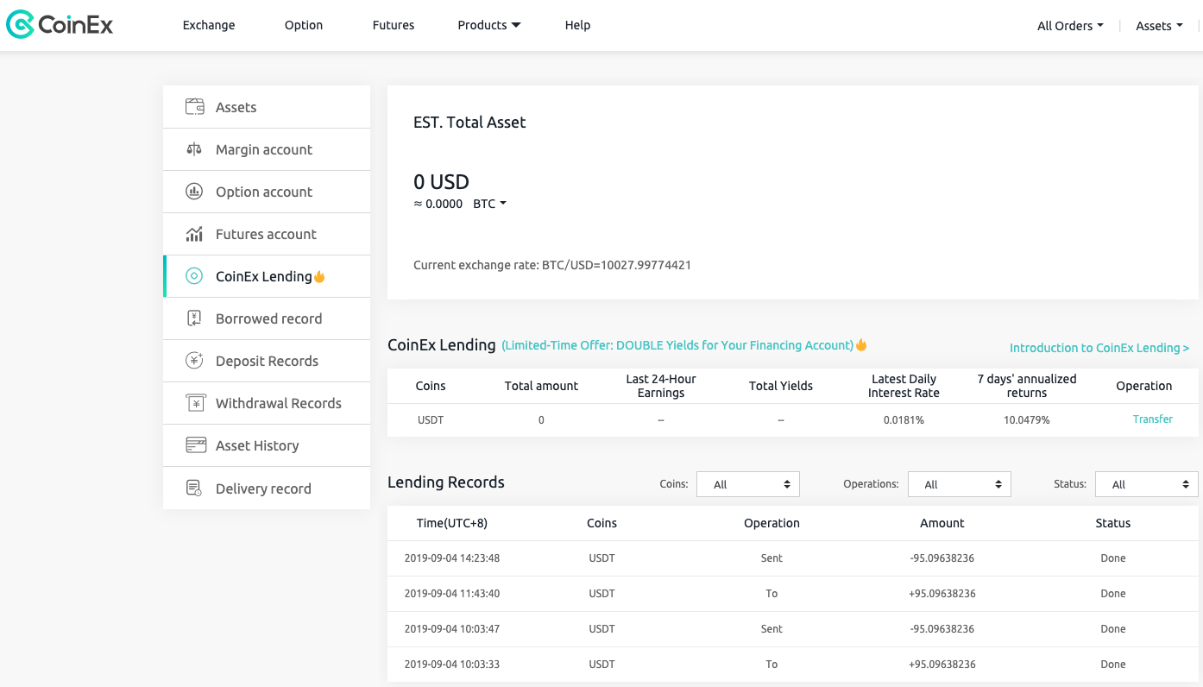Click the -95.09638236 amount in the 14:23:48 row
The width and height of the screenshot is (1203, 687).
(x=942, y=558)
